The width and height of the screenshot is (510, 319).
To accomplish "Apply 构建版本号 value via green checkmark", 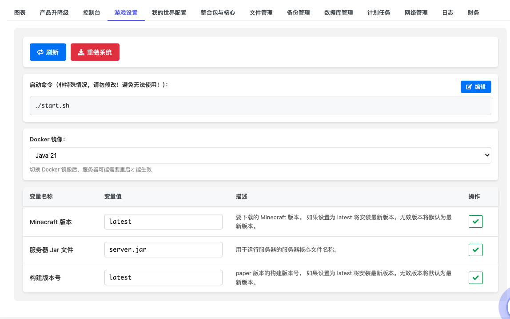I will (x=476, y=278).
